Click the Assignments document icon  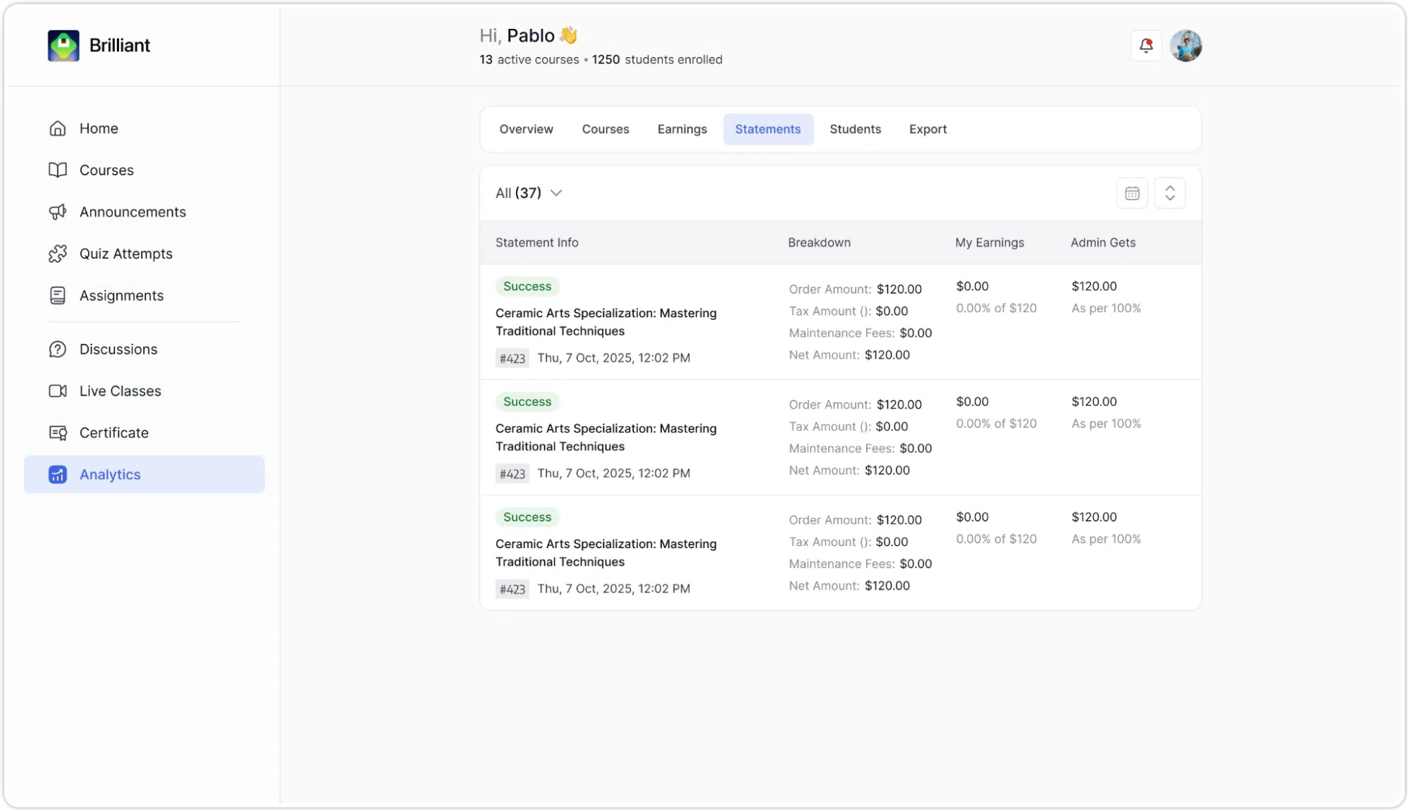(58, 296)
